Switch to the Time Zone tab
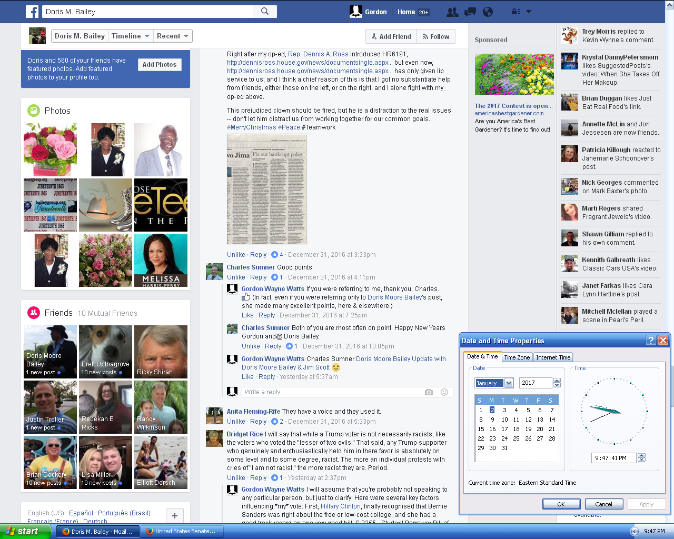Viewport: 674px width, 539px height. [x=517, y=357]
